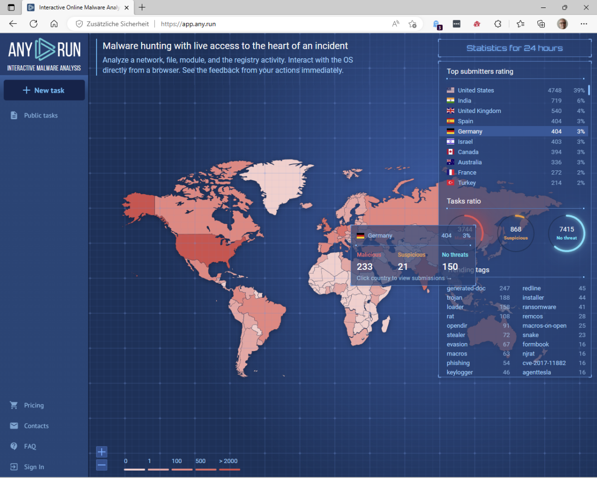597x478 pixels.
Task: Click the ANY.RUN logo
Action: coord(44,54)
